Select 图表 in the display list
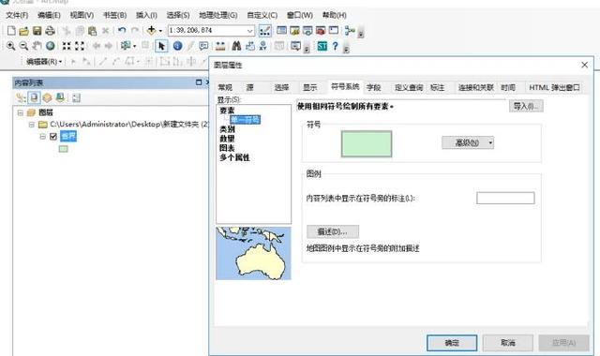The height and width of the screenshot is (356, 600). pyautogui.click(x=227, y=148)
